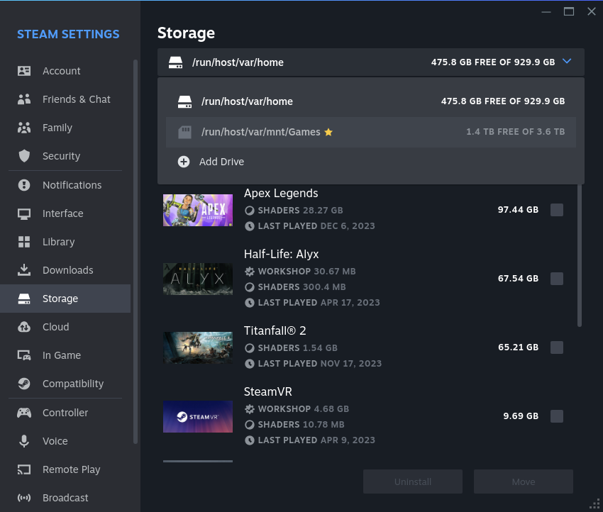Check the Half-Life: Alyx checkbox
This screenshot has height=512, width=603.
[x=557, y=279]
